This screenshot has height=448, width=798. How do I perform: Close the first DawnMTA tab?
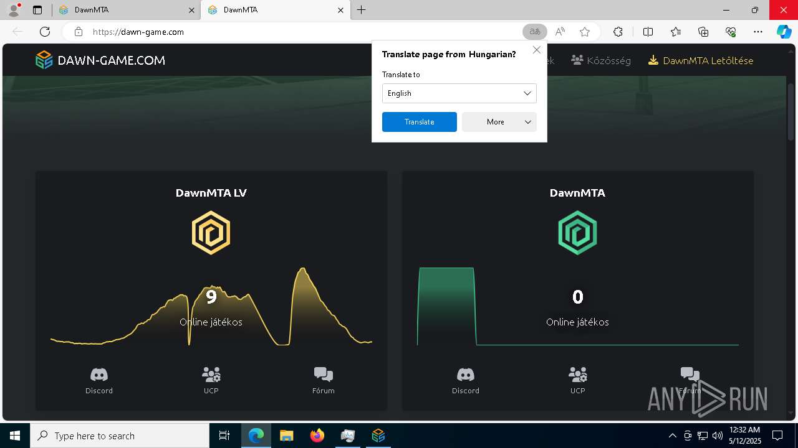click(191, 10)
